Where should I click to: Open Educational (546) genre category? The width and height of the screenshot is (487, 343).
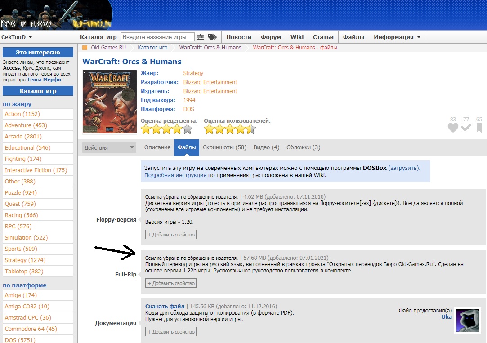tap(38, 148)
